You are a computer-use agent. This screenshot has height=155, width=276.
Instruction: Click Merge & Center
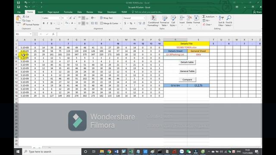109,23
